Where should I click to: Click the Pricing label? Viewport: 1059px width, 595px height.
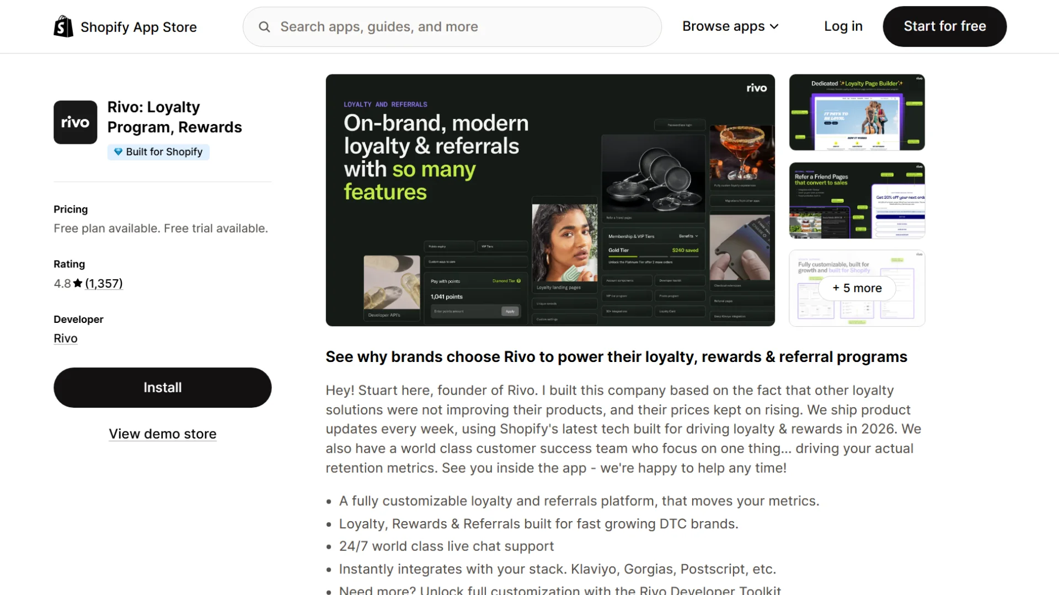pos(71,209)
